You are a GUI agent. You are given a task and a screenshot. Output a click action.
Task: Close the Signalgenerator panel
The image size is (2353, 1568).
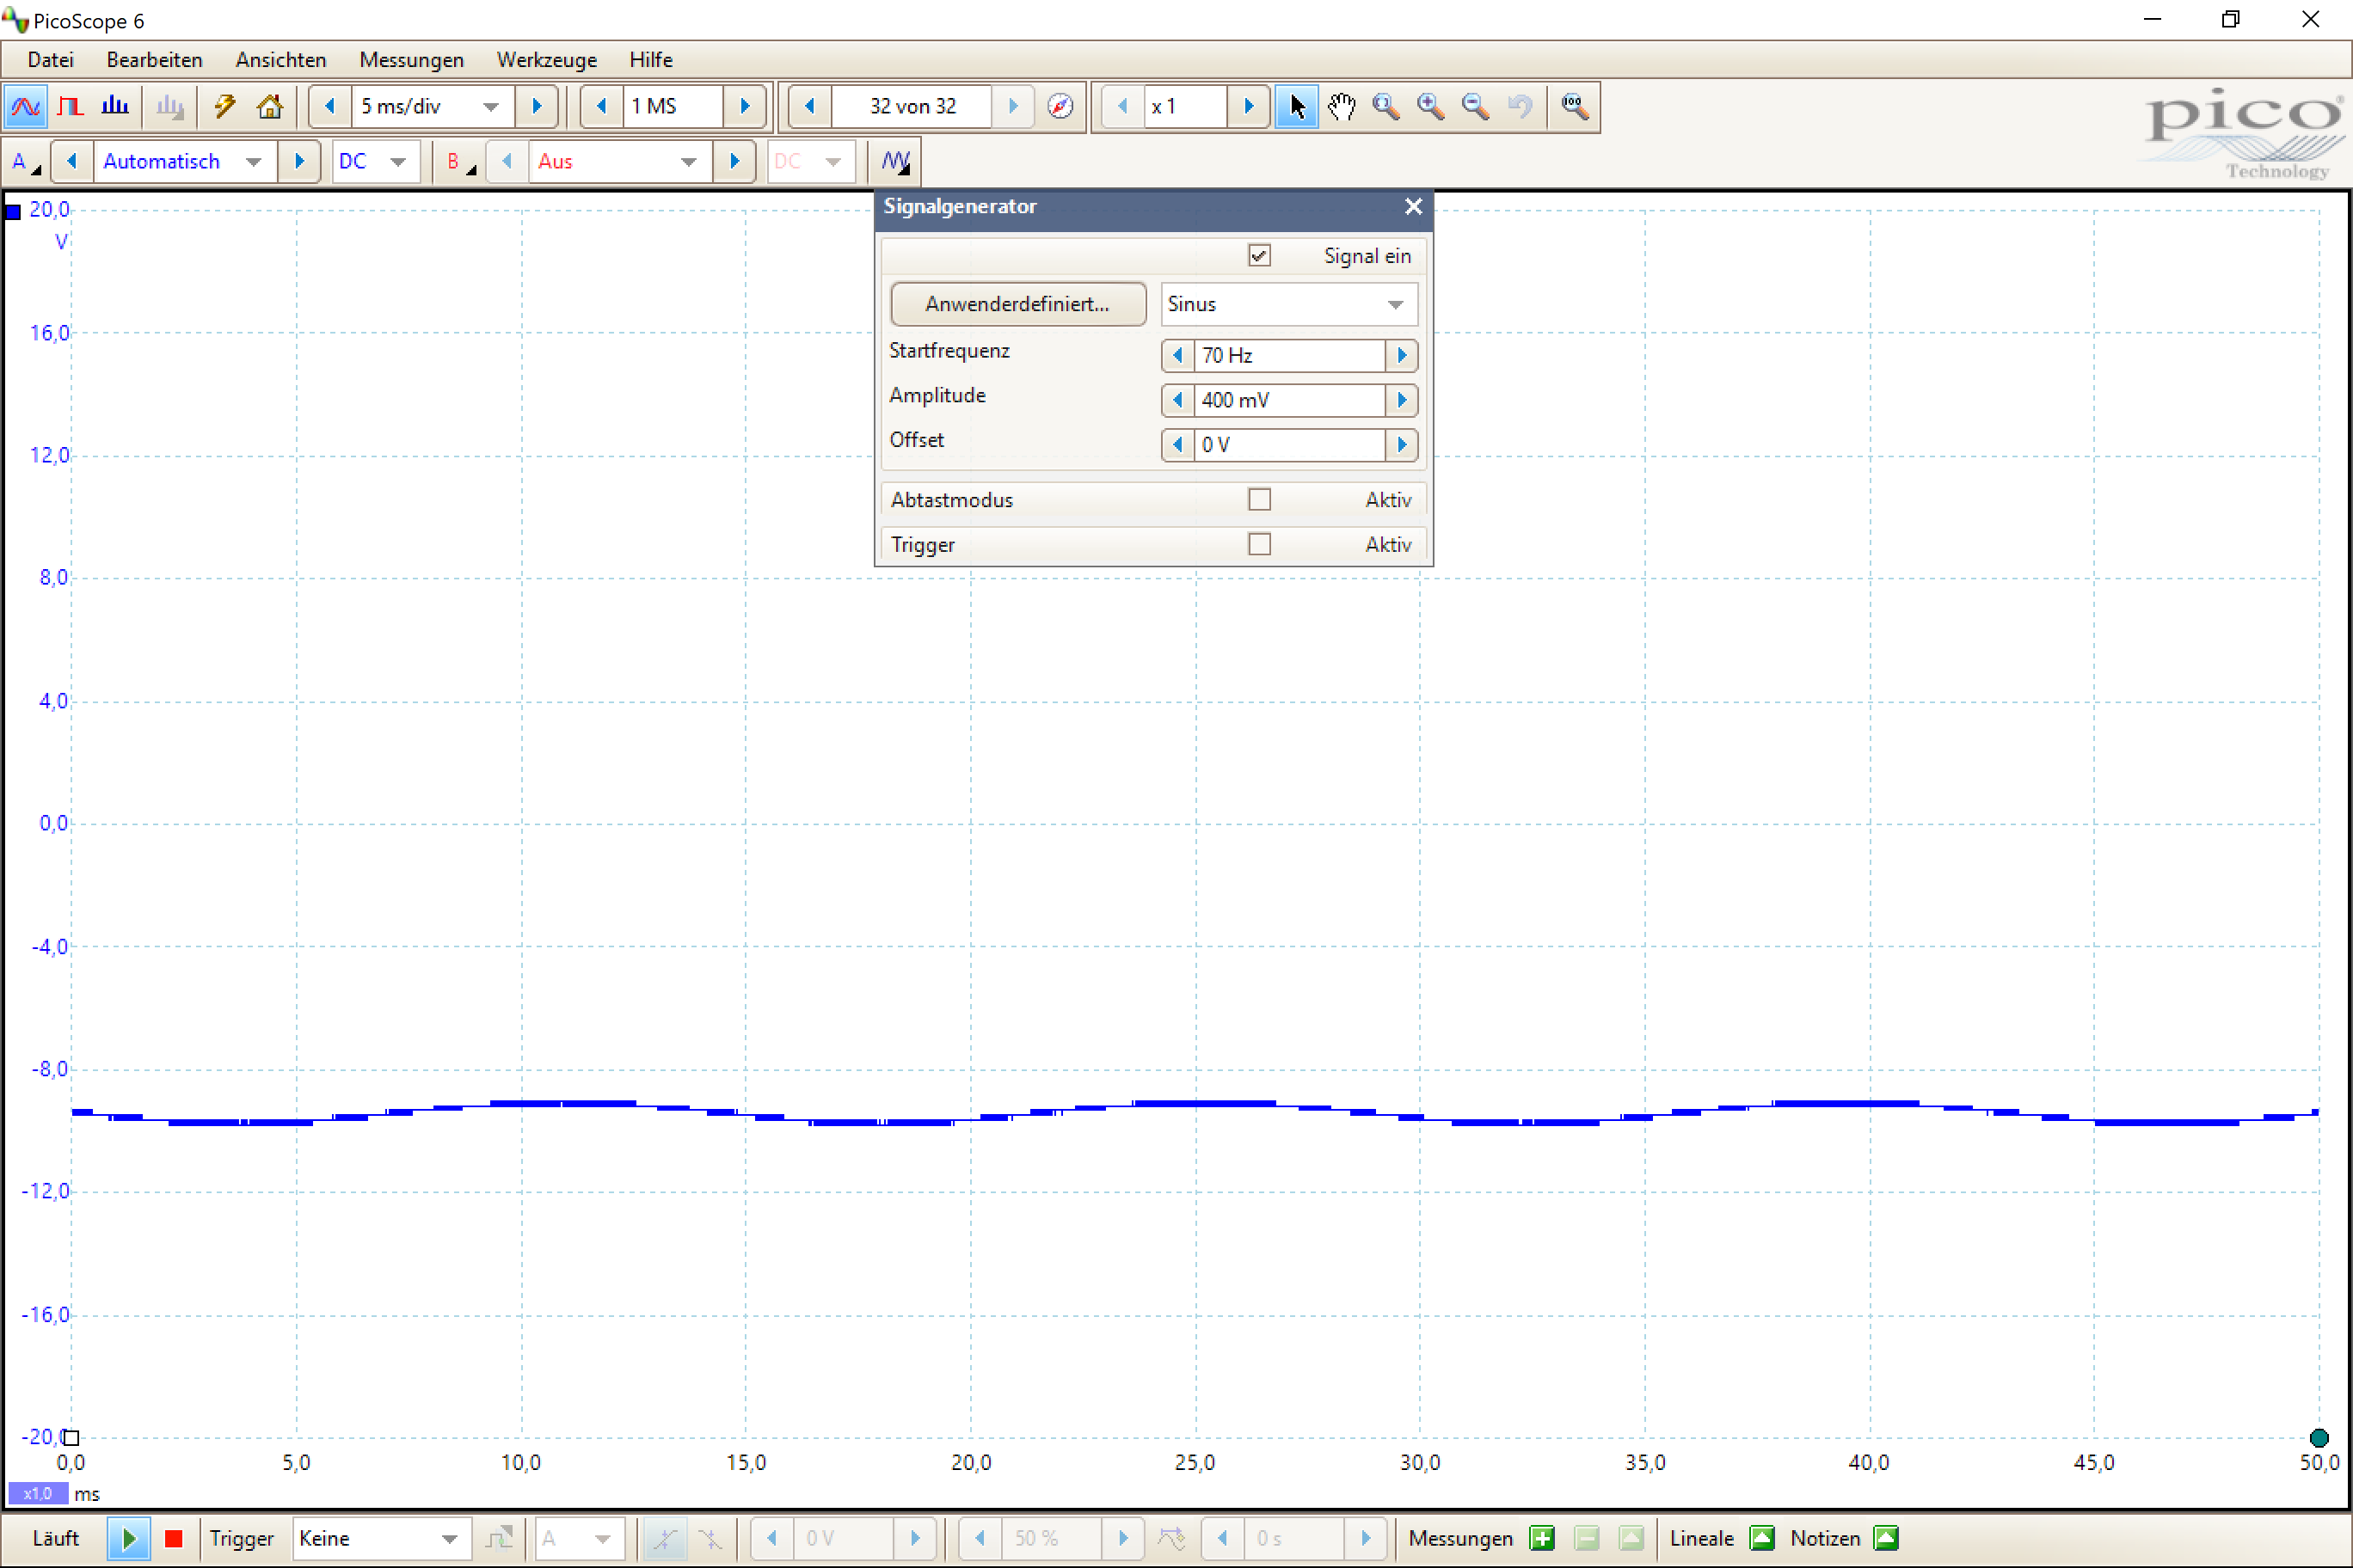tap(1413, 206)
